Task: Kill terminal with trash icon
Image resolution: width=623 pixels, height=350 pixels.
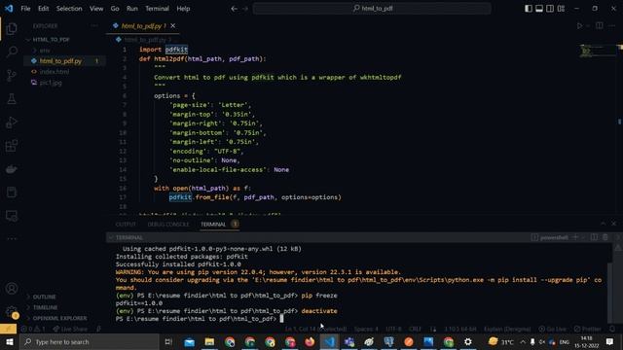Action: (605, 237)
